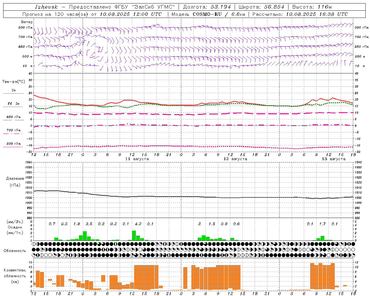
Task: Click the 700 гПа temperature legend entry
Action: (14, 130)
